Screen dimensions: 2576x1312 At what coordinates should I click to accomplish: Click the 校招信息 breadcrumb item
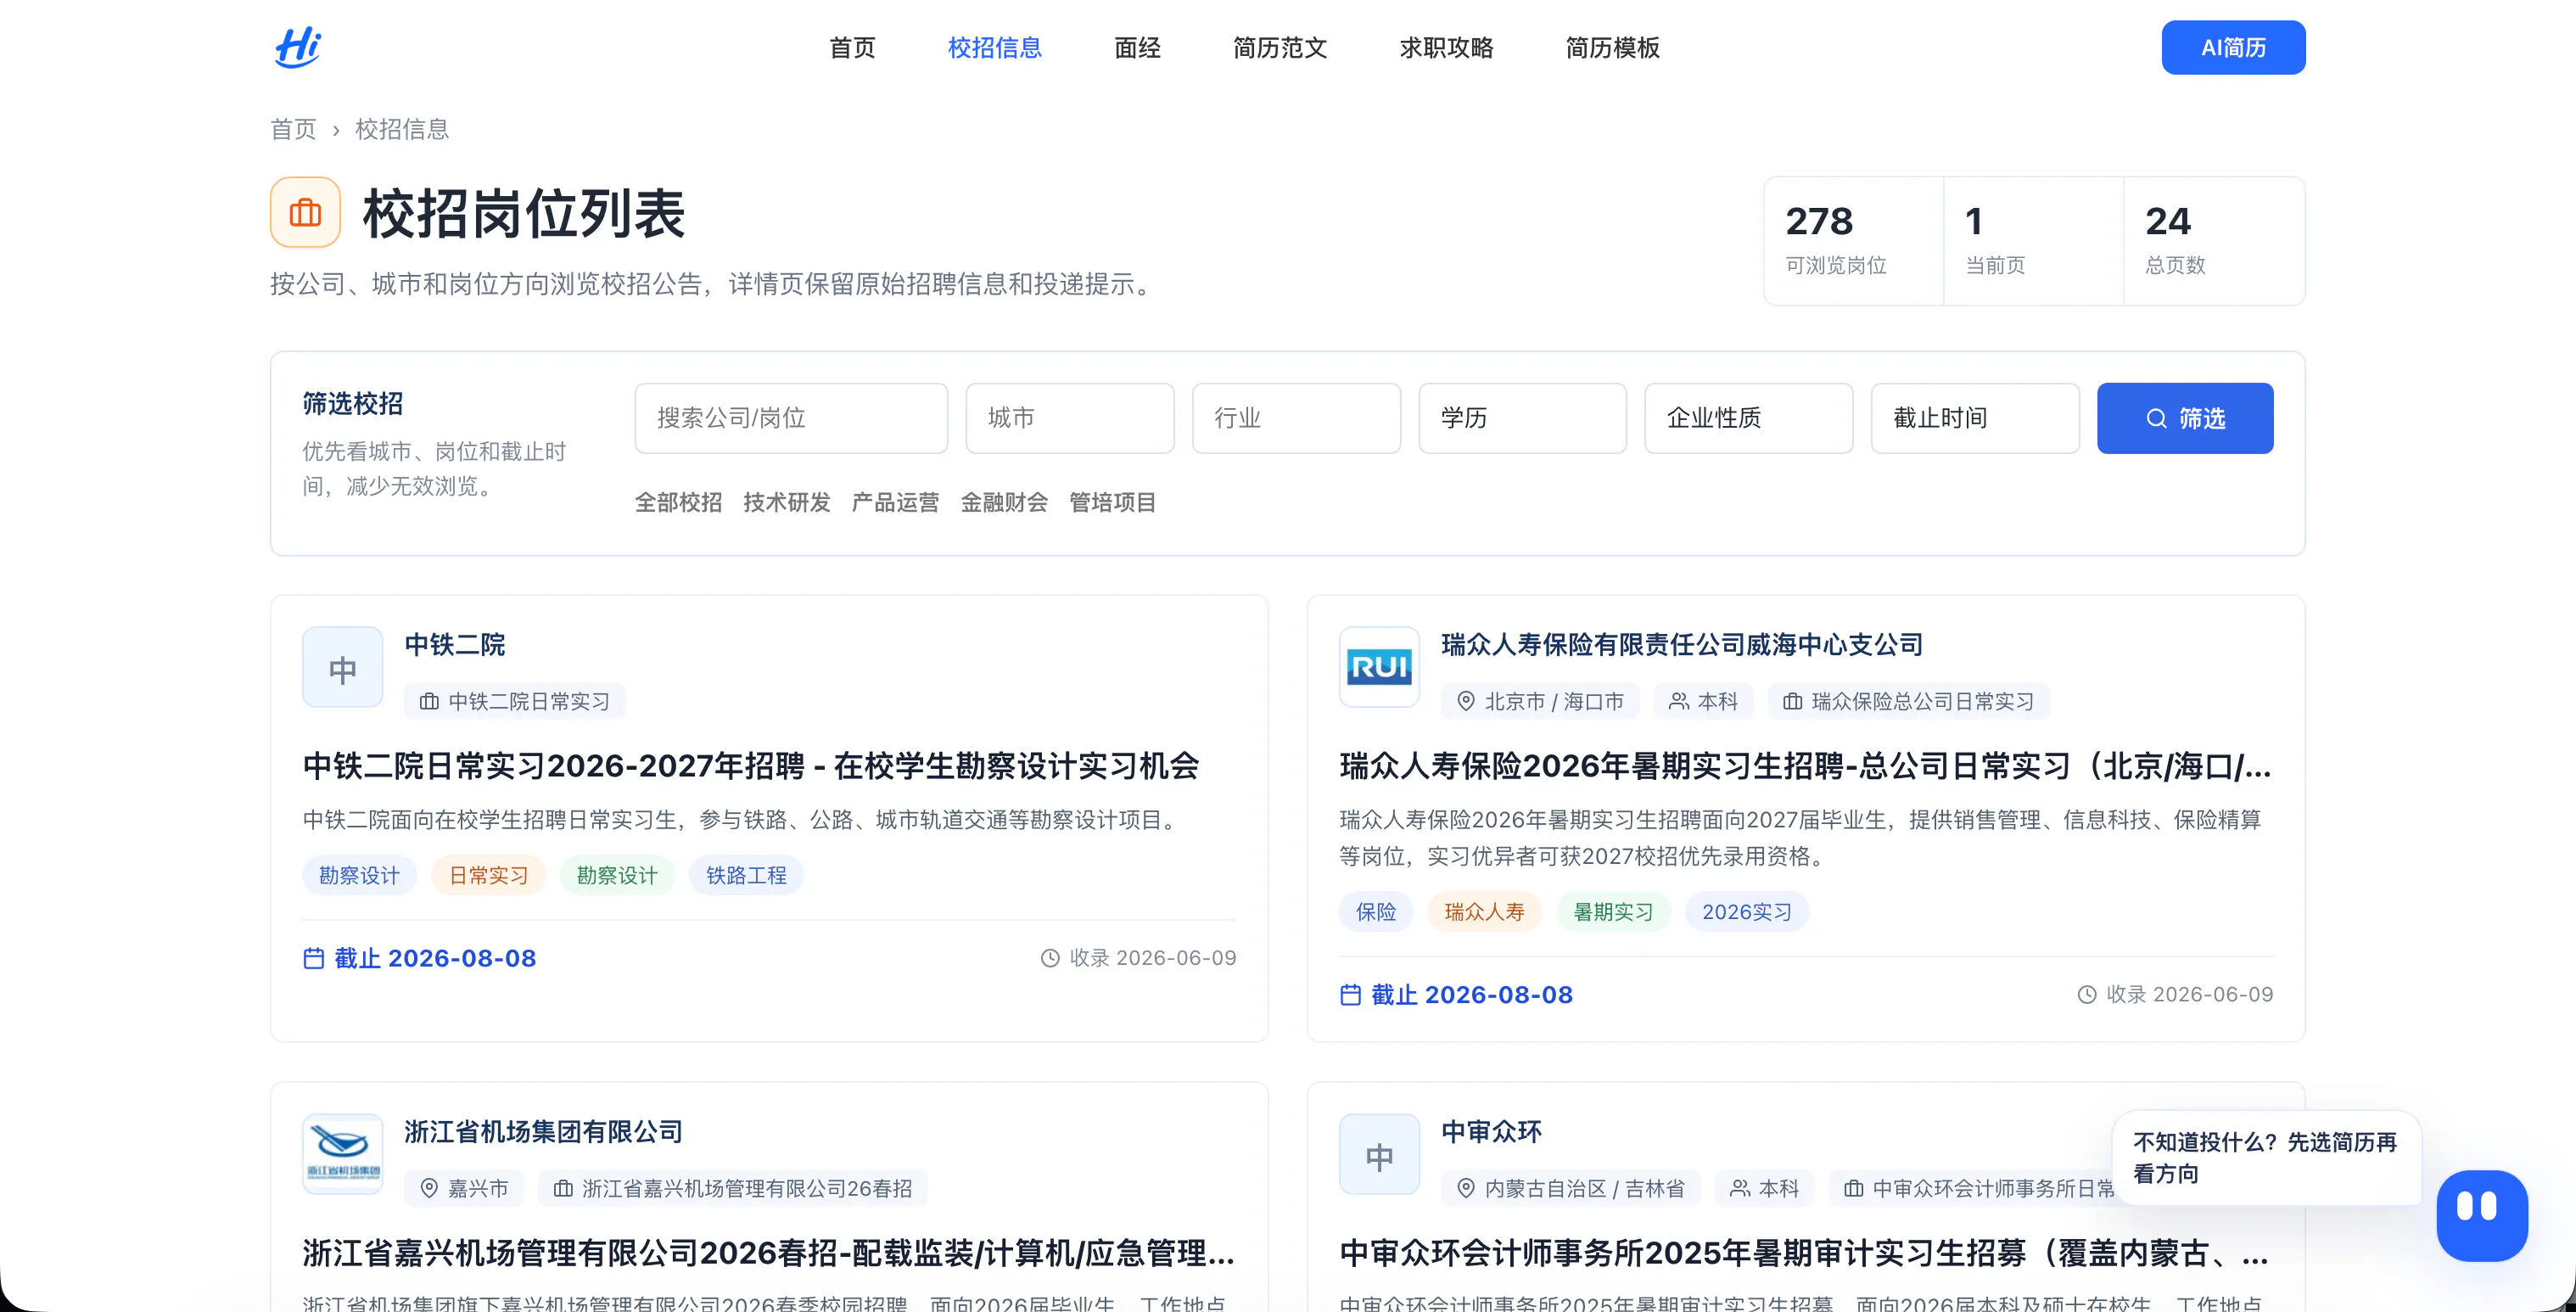click(x=402, y=129)
